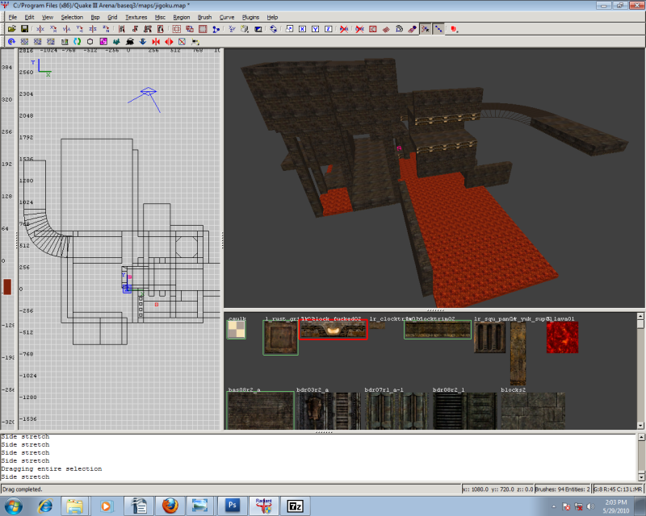Click the free rotation arrows icon
The height and width of the screenshot is (516, 646).
coord(274,29)
